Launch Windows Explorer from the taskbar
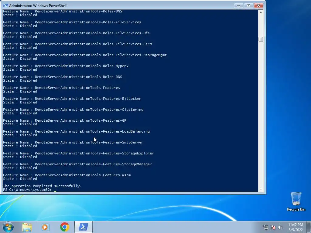 coord(27,227)
